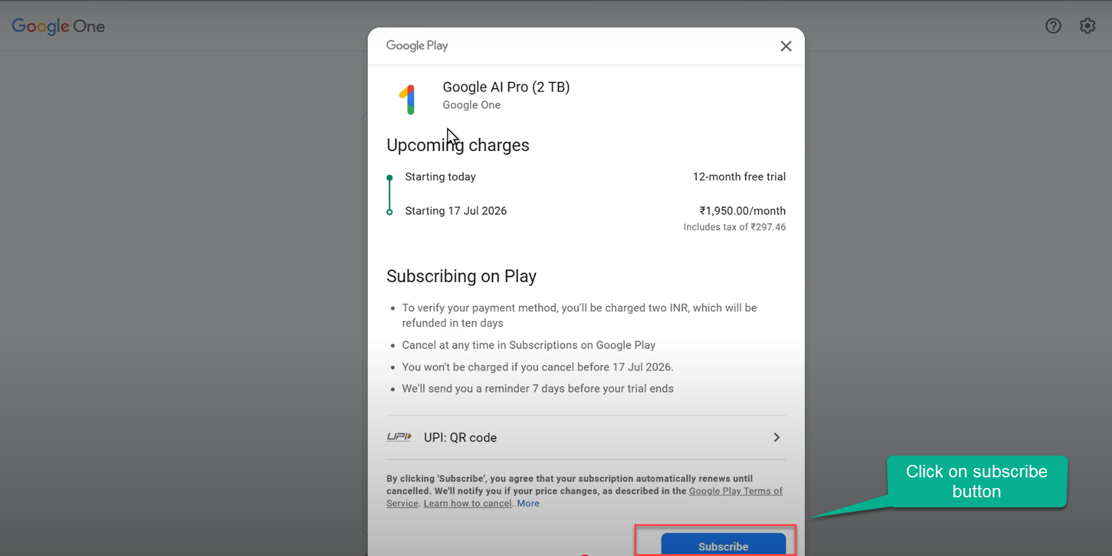
Task: Select UPI: QR code payment method
Action: coord(586,437)
